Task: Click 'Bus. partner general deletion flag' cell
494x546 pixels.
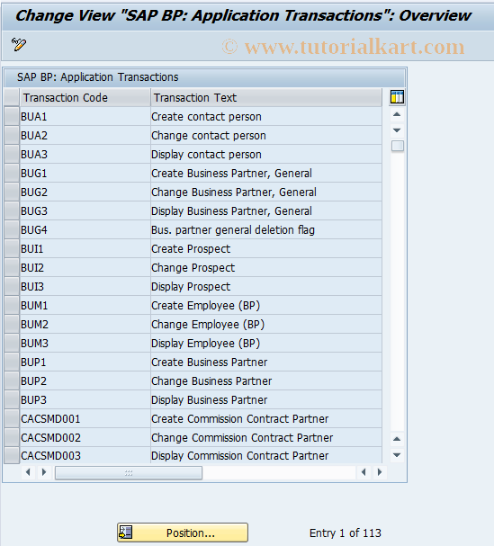Action: click(266, 229)
